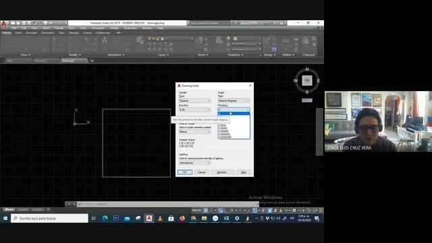The image size is (432, 243).
Task: Toggle ortho mode in the status bar
Action: click(x=226, y=211)
